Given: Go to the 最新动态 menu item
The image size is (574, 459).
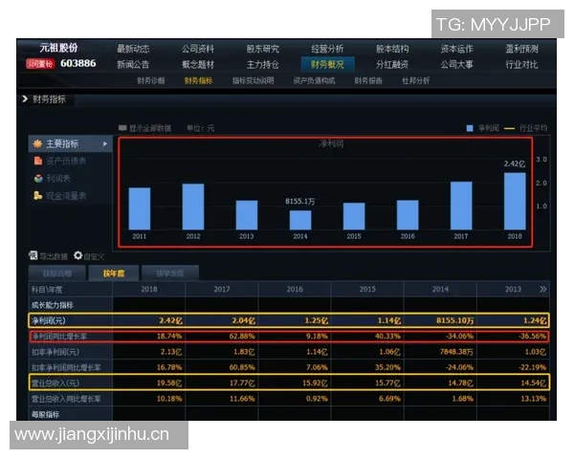Looking at the screenshot, I should pyautogui.click(x=133, y=49).
